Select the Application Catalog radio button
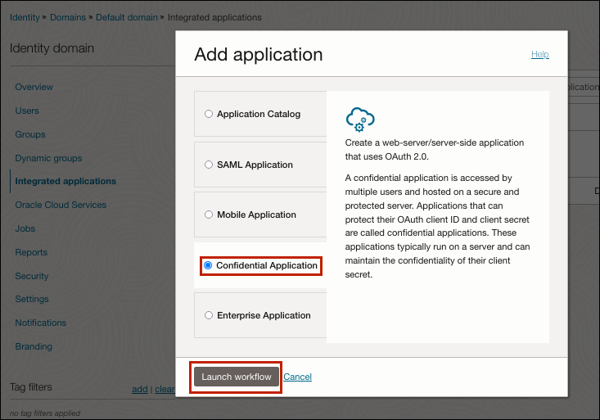The height and width of the screenshot is (420, 600). coord(209,115)
